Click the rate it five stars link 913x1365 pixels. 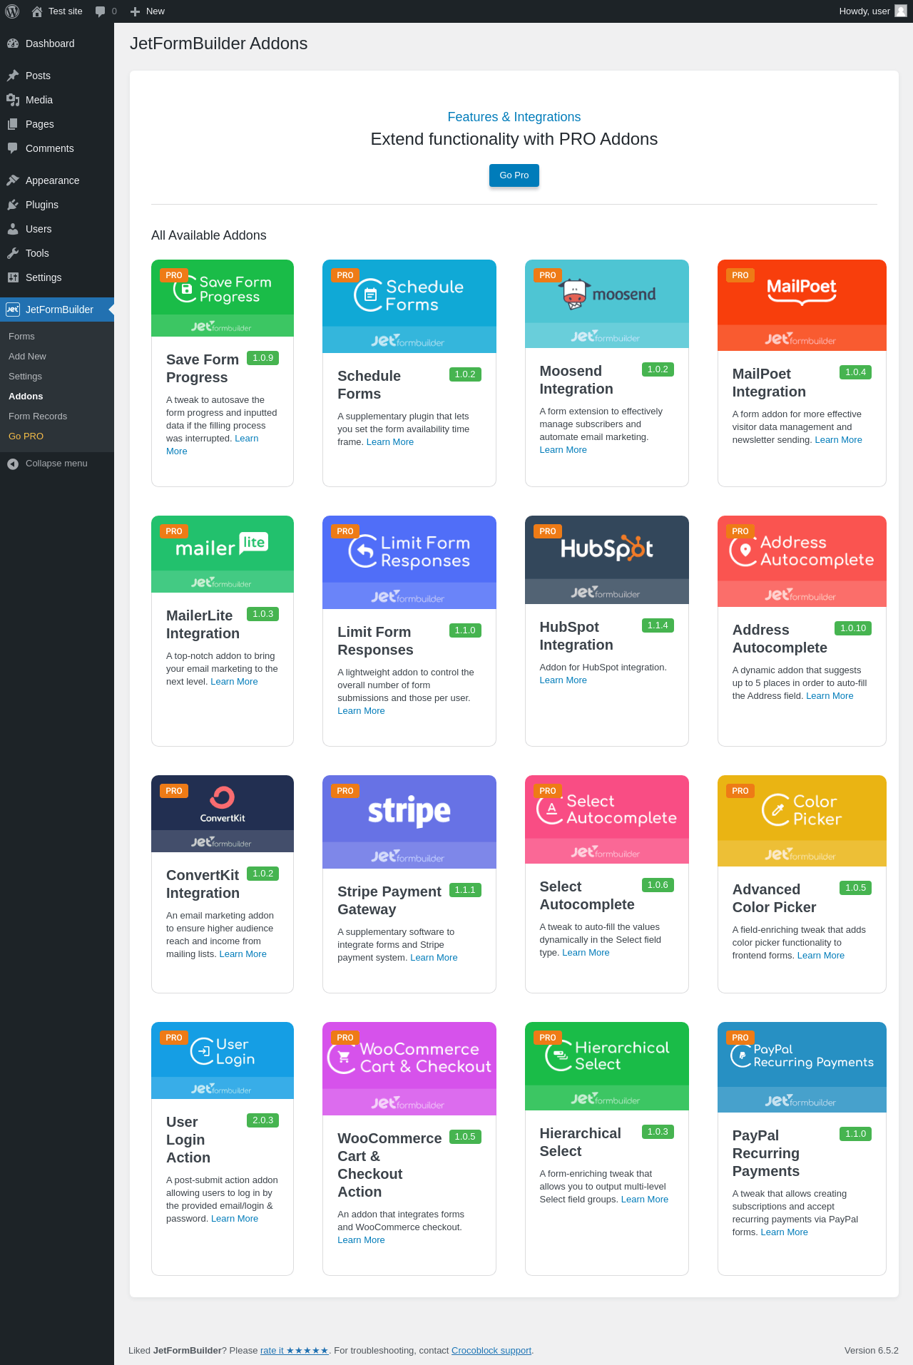(x=294, y=1351)
